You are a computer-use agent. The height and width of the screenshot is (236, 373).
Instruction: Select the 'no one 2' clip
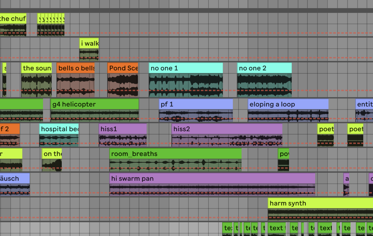coord(264,68)
